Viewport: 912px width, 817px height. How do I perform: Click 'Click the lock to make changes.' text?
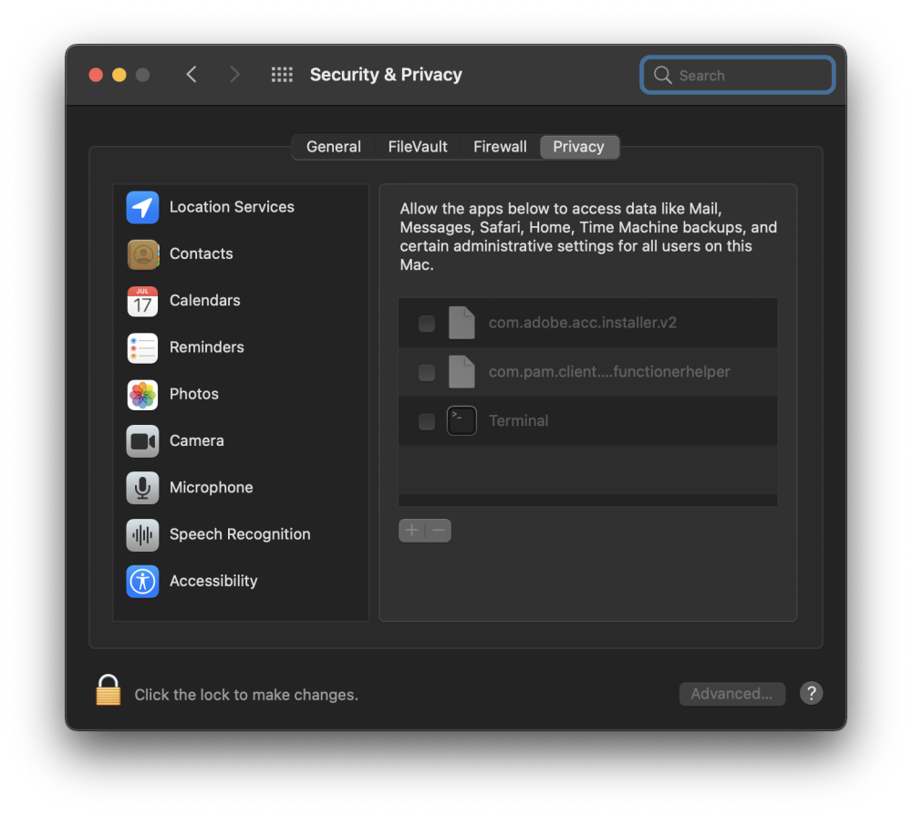click(x=246, y=695)
